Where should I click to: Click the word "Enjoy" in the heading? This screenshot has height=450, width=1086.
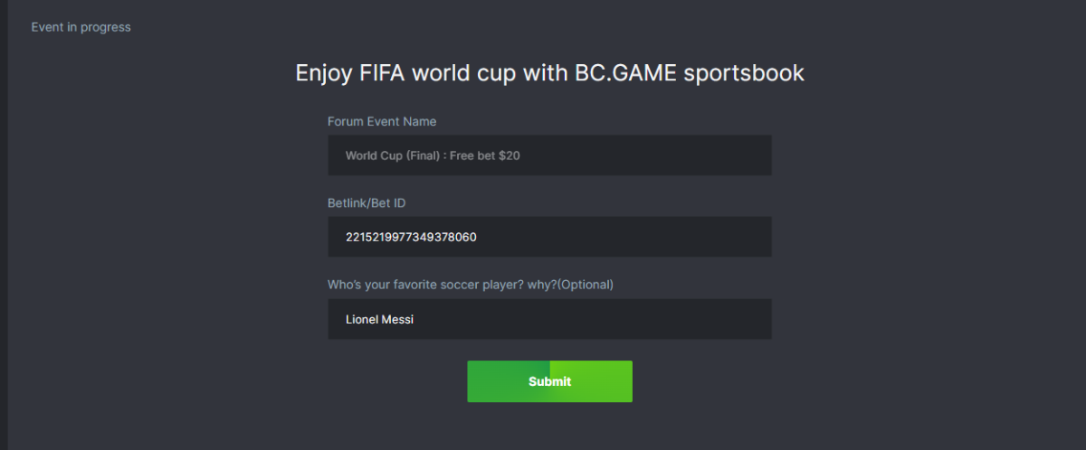point(320,73)
